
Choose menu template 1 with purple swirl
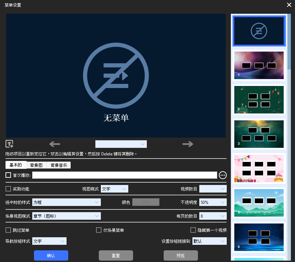pos(259,65)
